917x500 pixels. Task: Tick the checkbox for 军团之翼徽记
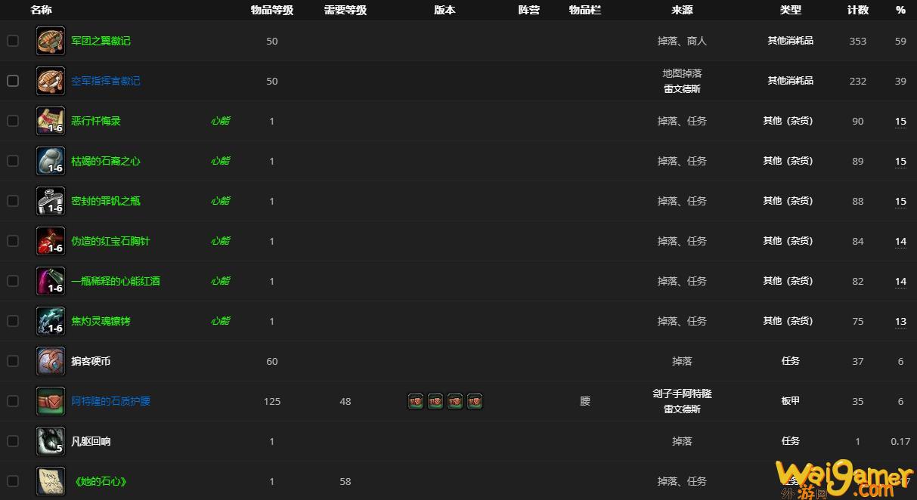pos(13,41)
